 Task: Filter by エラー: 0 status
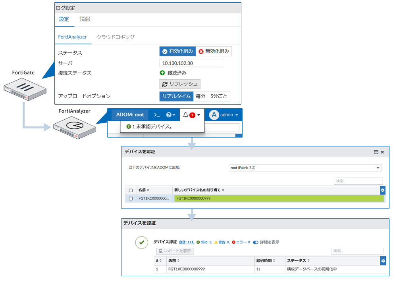pyautogui.click(x=241, y=242)
